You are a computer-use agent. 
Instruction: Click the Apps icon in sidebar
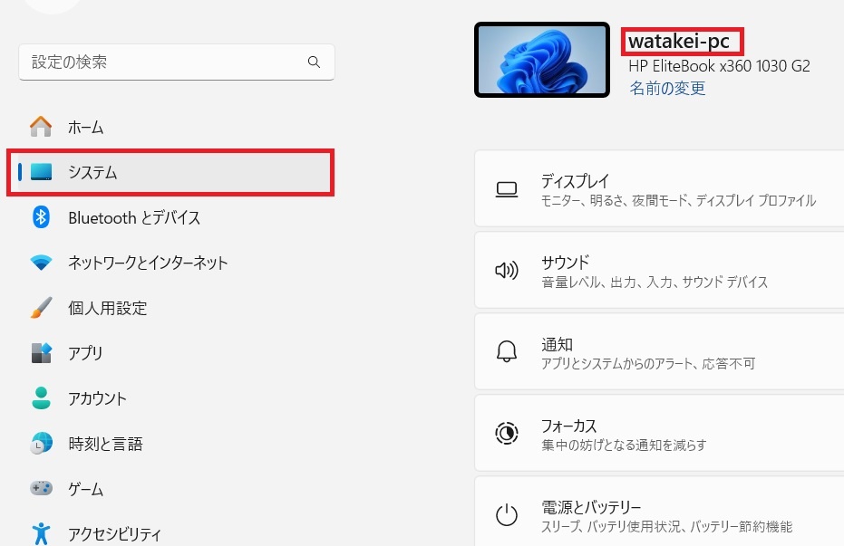point(41,353)
